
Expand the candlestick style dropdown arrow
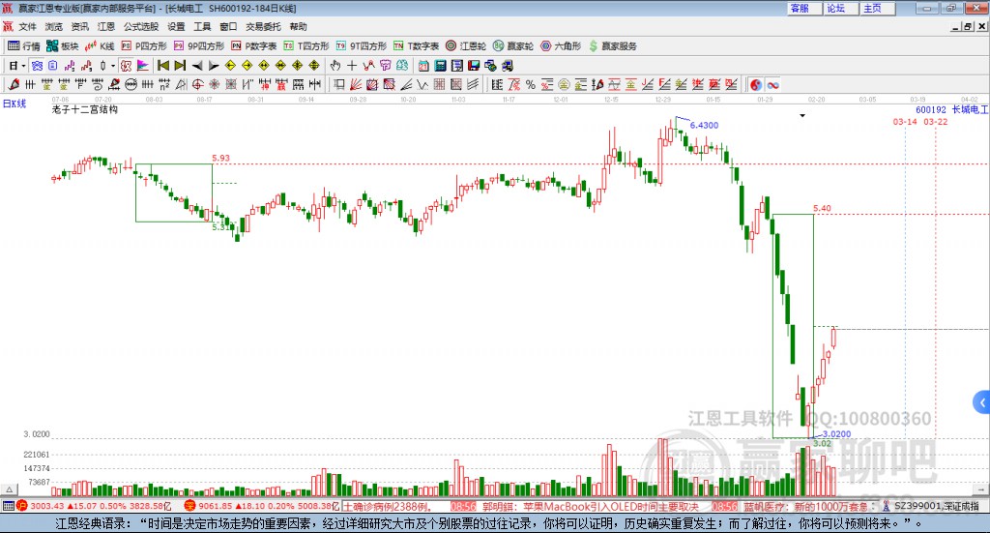coord(113,66)
